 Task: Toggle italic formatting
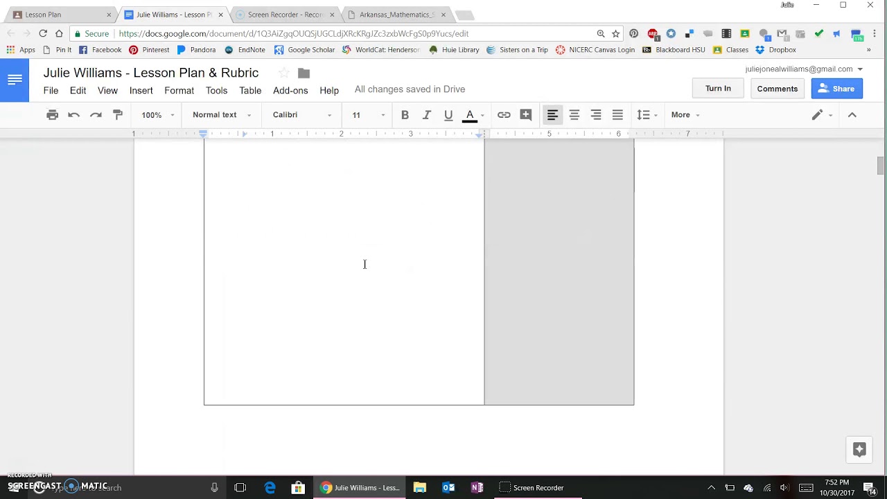pyautogui.click(x=427, y=115)
